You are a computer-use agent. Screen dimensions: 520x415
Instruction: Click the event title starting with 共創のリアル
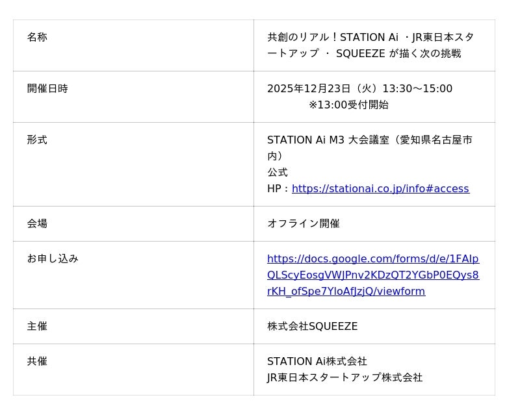point(370,38)
